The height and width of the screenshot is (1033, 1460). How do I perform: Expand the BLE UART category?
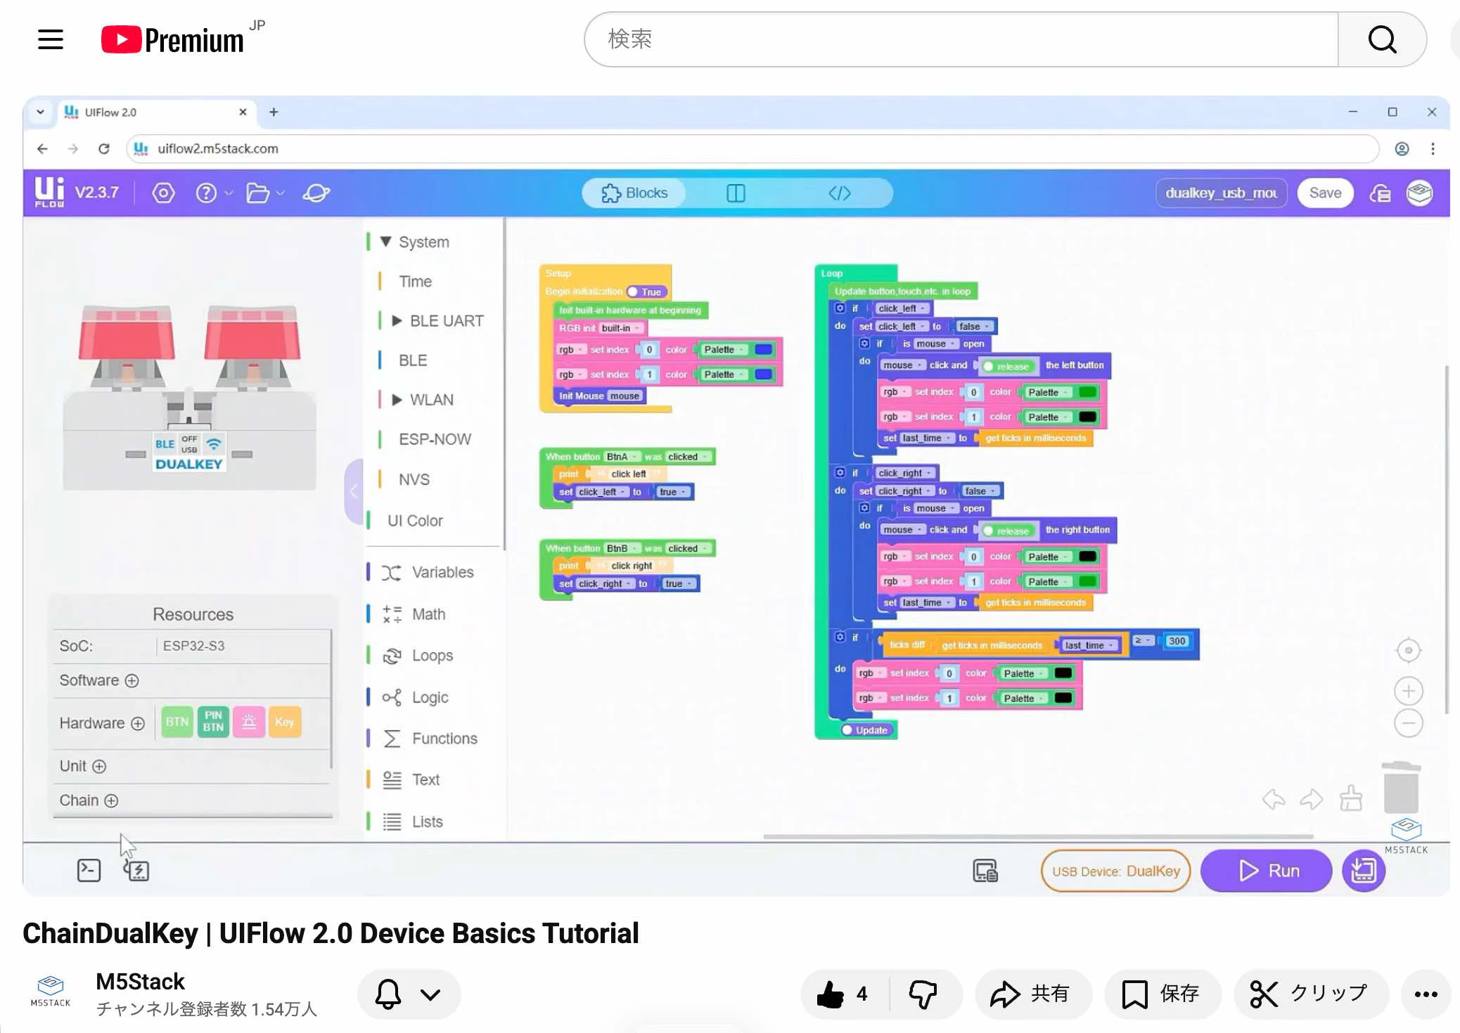(x=397, y=320)
